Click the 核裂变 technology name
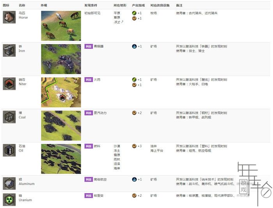This screenshot has height=208, width=273. [99, 195]
